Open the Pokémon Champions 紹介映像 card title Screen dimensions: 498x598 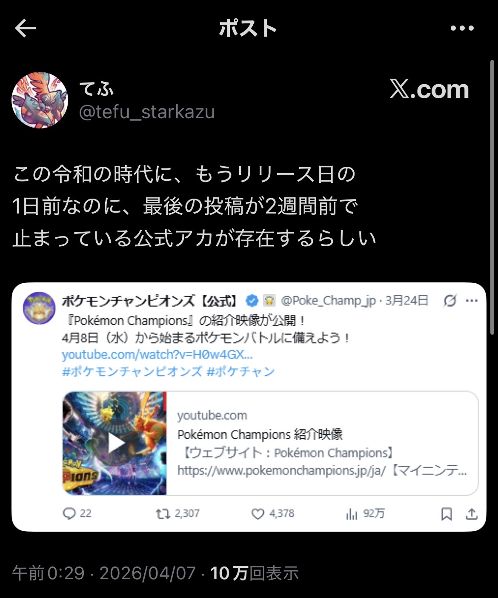tap(260, 434)
